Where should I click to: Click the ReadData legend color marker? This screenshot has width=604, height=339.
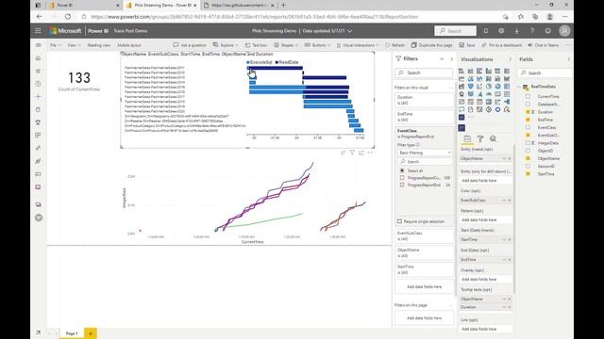coord(277,62)
